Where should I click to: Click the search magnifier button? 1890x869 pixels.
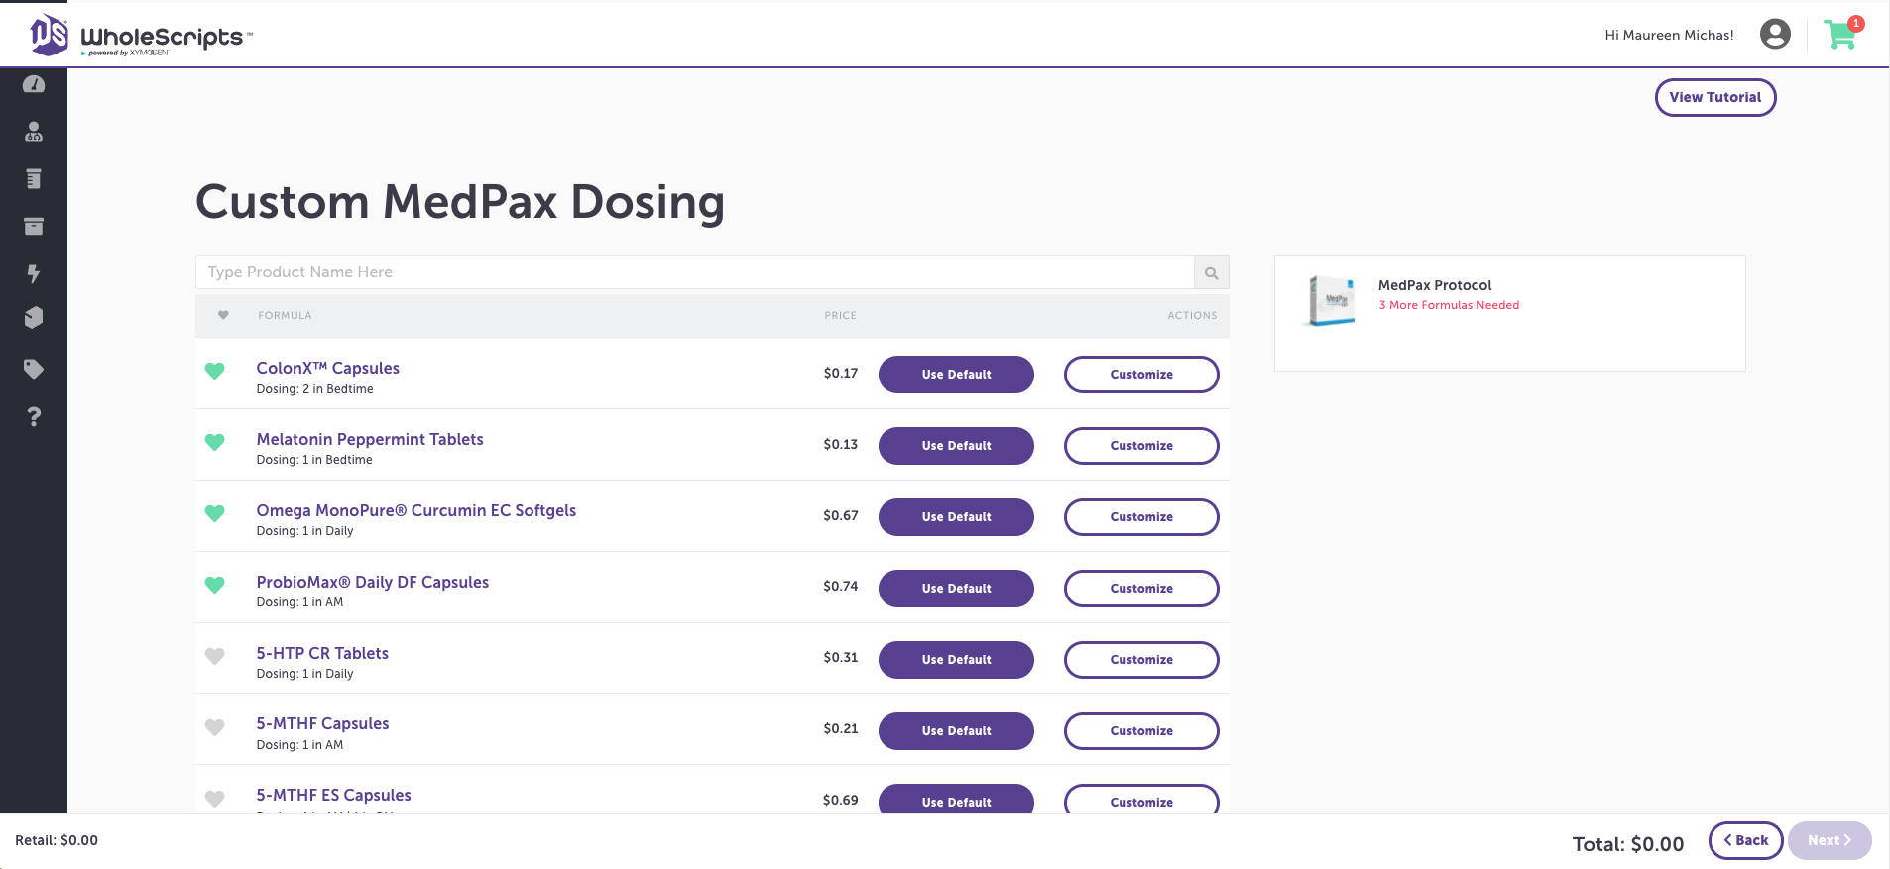1211,272
